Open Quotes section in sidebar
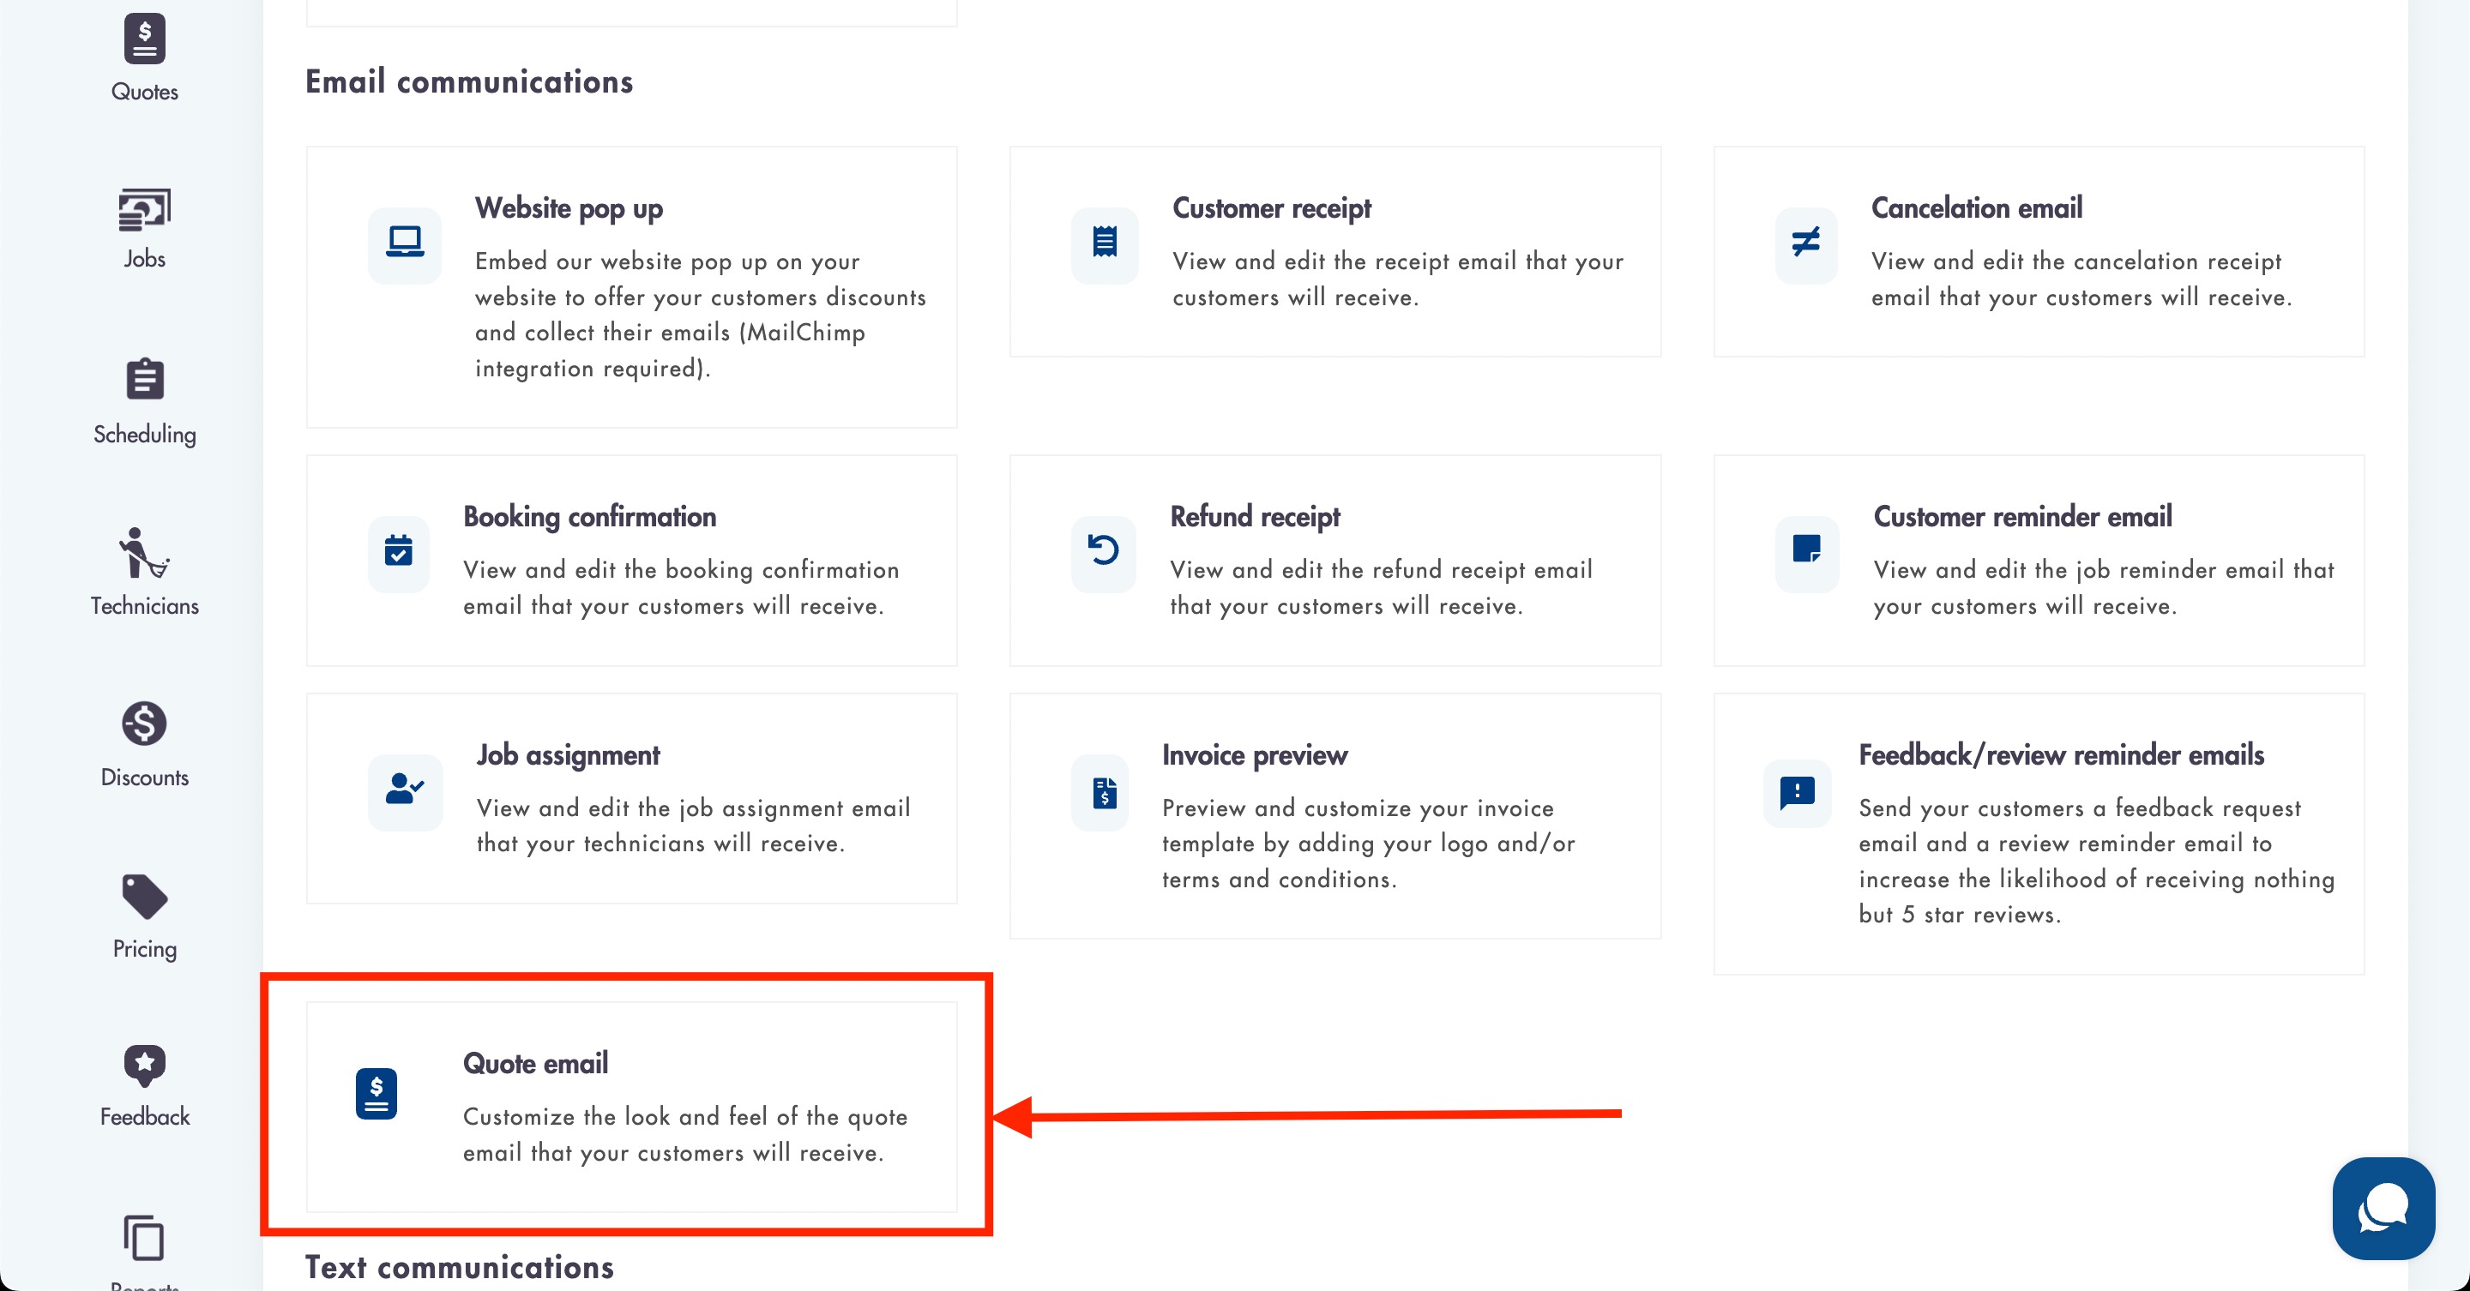This screenshot has height=1291, width=2470. (x=144, y=57)
